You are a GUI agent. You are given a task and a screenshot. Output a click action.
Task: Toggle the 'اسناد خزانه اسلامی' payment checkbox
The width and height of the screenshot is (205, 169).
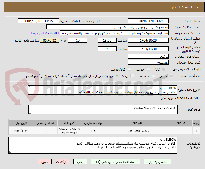pyautogui.click(x=132, y=76)
